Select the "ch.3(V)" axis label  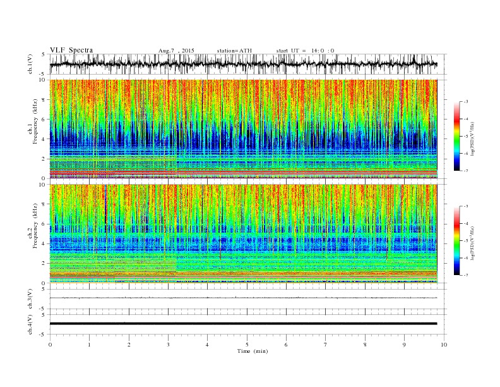click(x=30, y=299)
